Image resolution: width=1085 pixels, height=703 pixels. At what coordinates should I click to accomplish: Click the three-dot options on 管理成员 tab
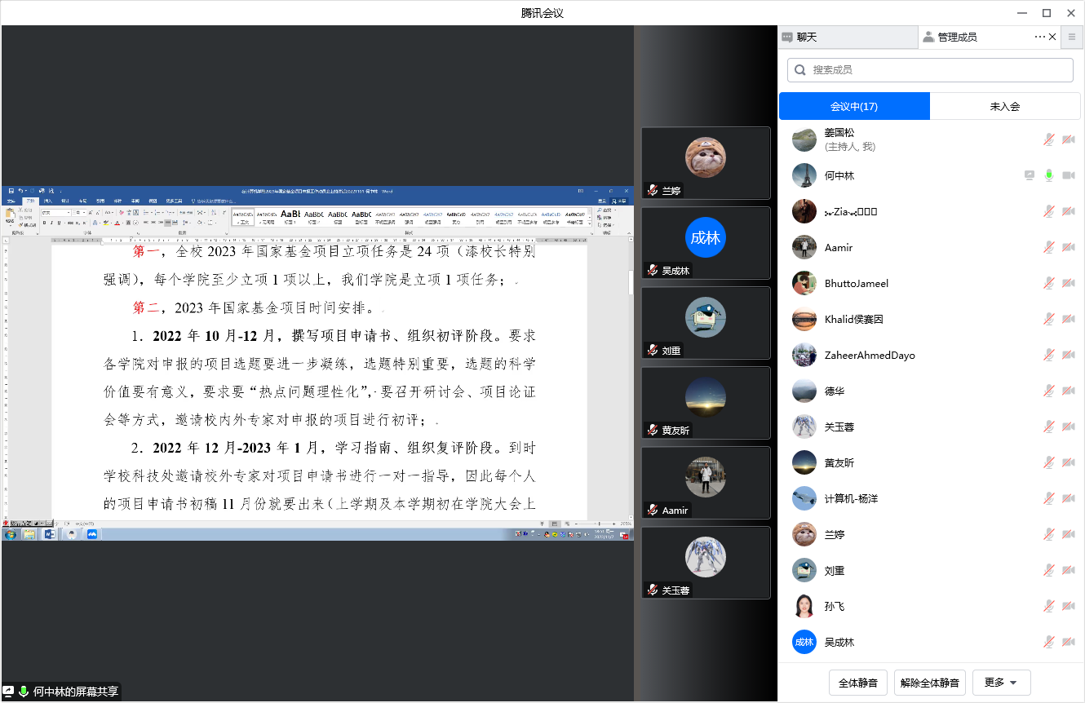click(1039, 37)
